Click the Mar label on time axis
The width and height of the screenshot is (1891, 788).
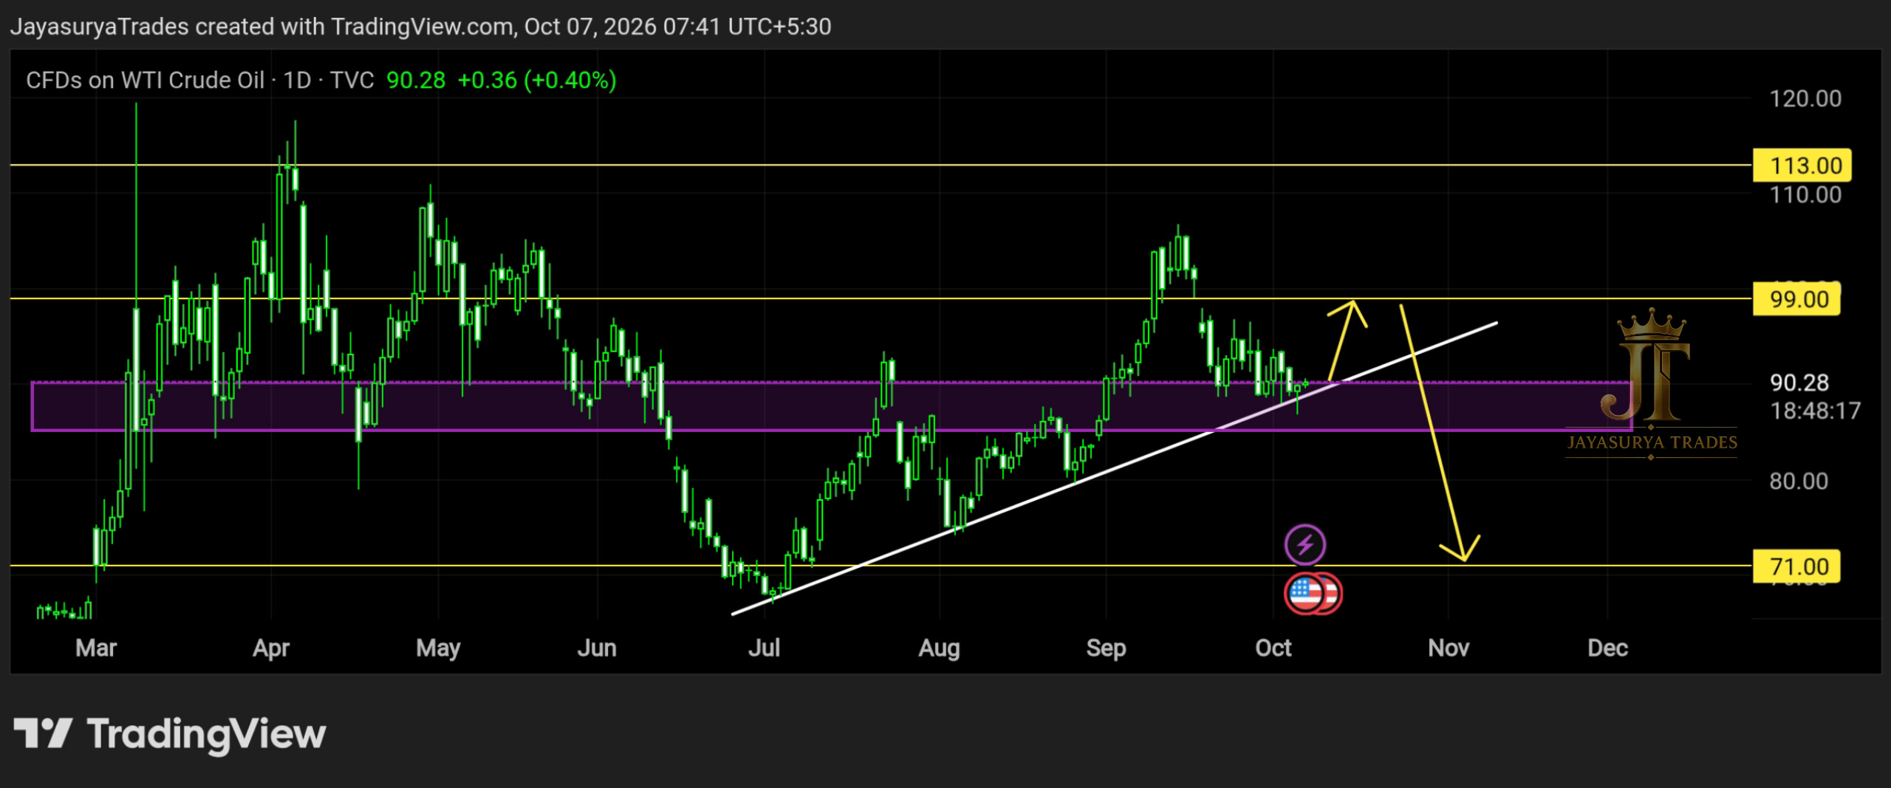coord(96,648)
